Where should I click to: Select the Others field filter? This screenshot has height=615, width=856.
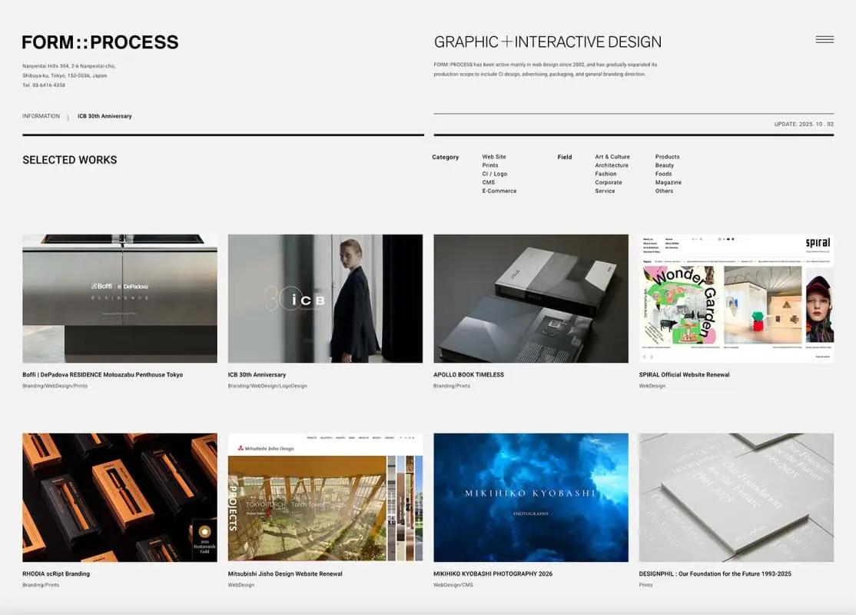(664, 191)
